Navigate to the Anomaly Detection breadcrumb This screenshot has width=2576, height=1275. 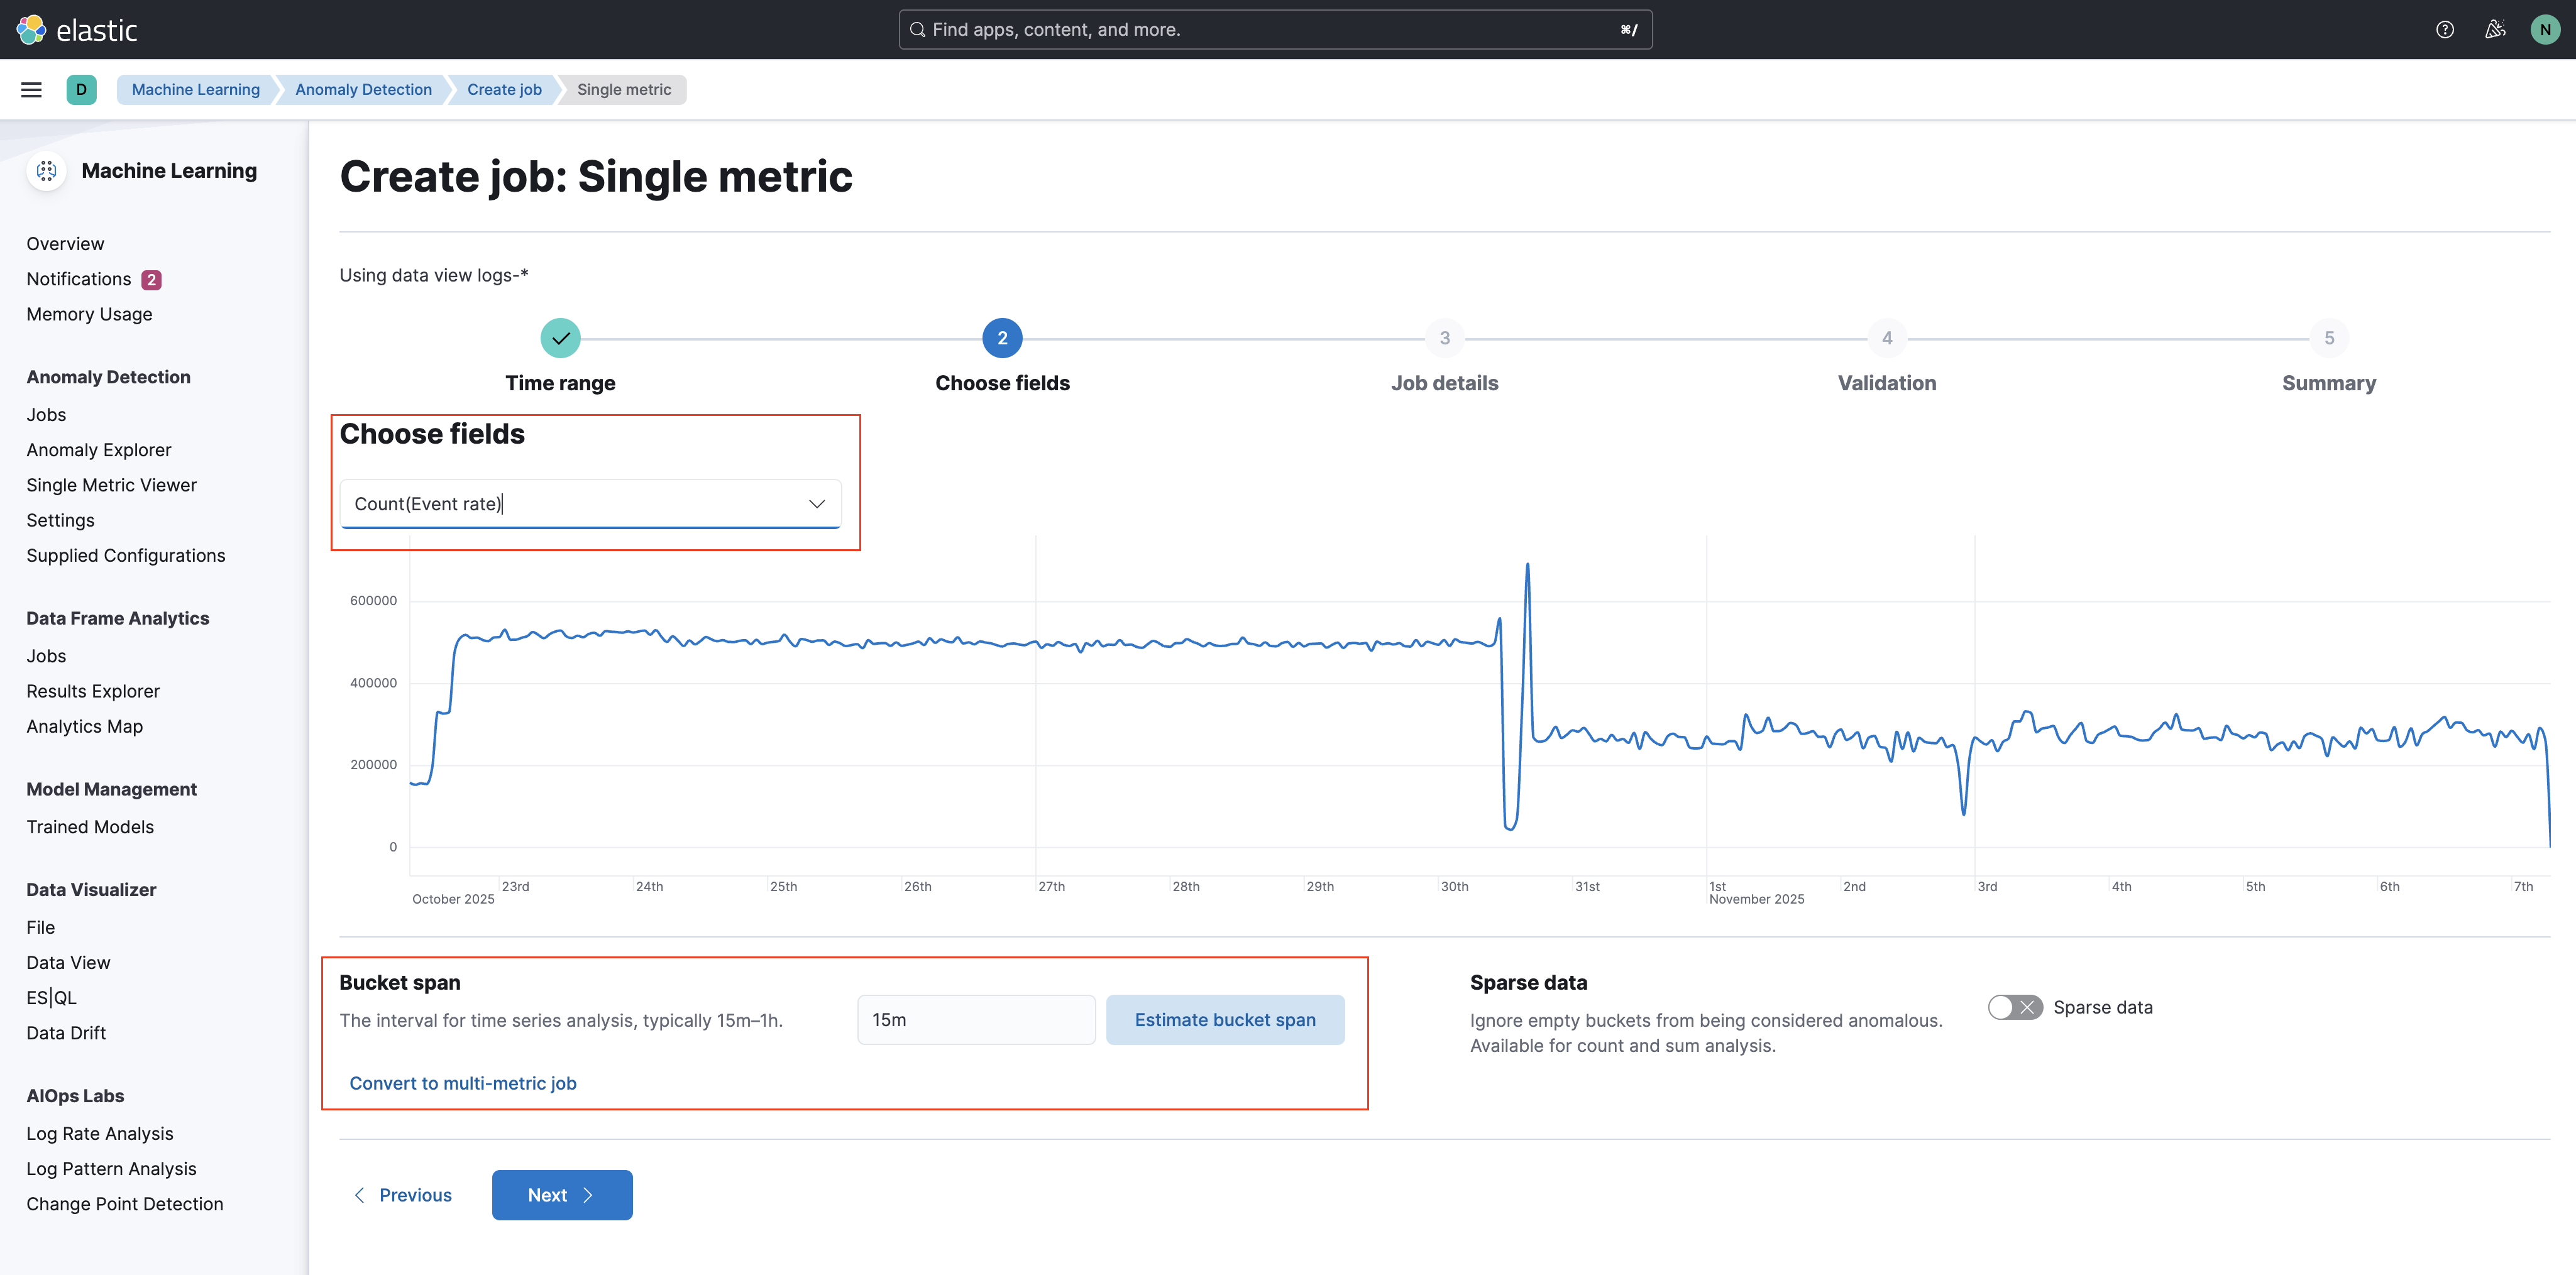point(363,89)
